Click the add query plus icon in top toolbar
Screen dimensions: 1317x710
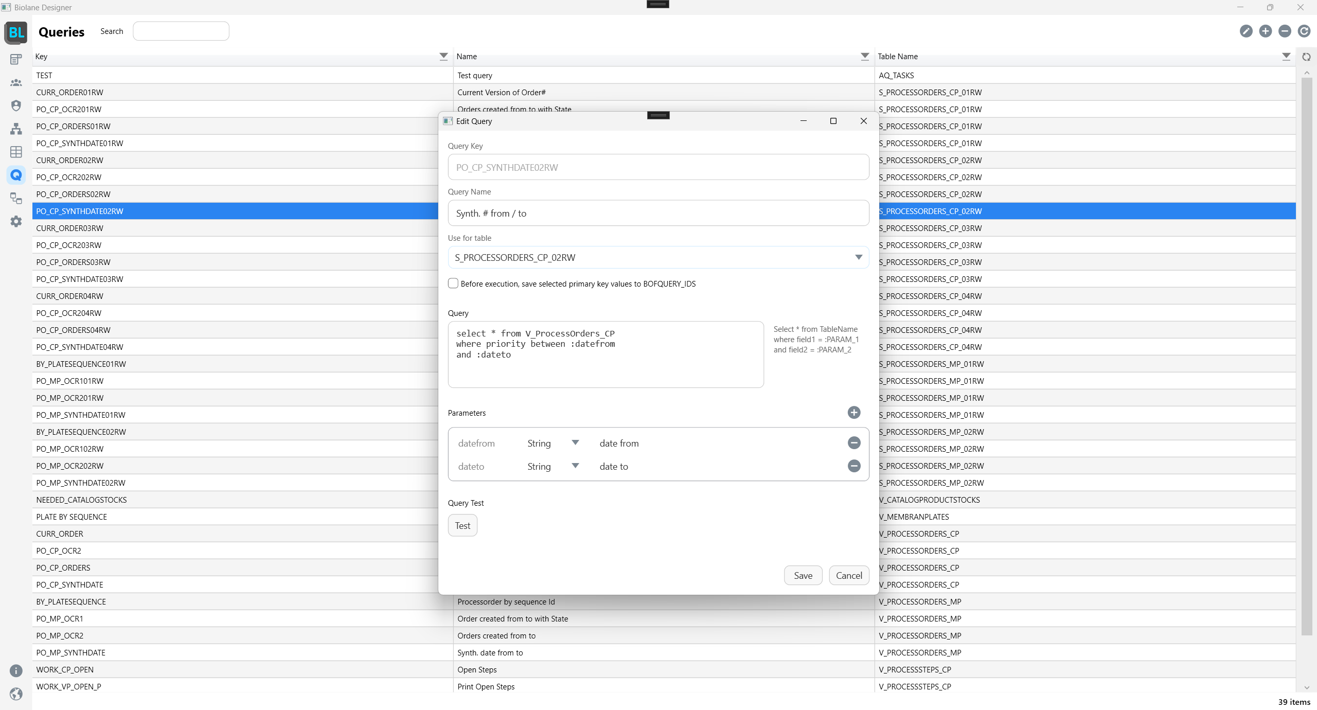coord(1265,31)
